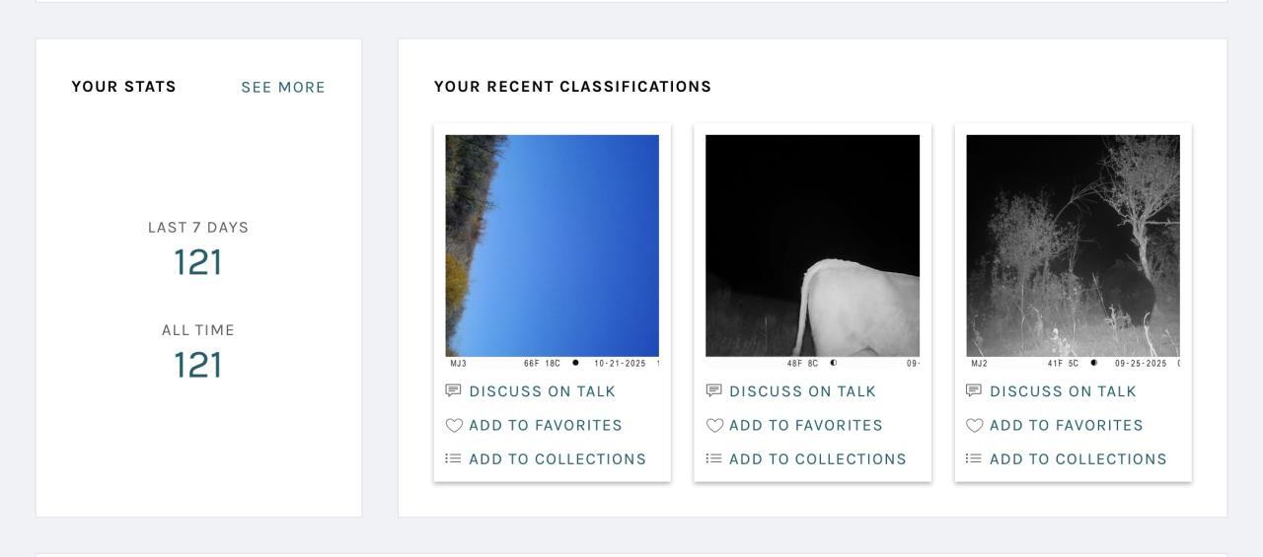Click speech bubble icon on blue sky card
1263x557 pixels.
point(454,391)
